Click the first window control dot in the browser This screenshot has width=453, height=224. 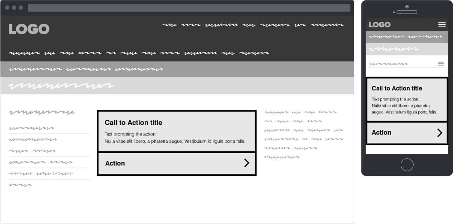pyautogui.click(x=7, y=8)
